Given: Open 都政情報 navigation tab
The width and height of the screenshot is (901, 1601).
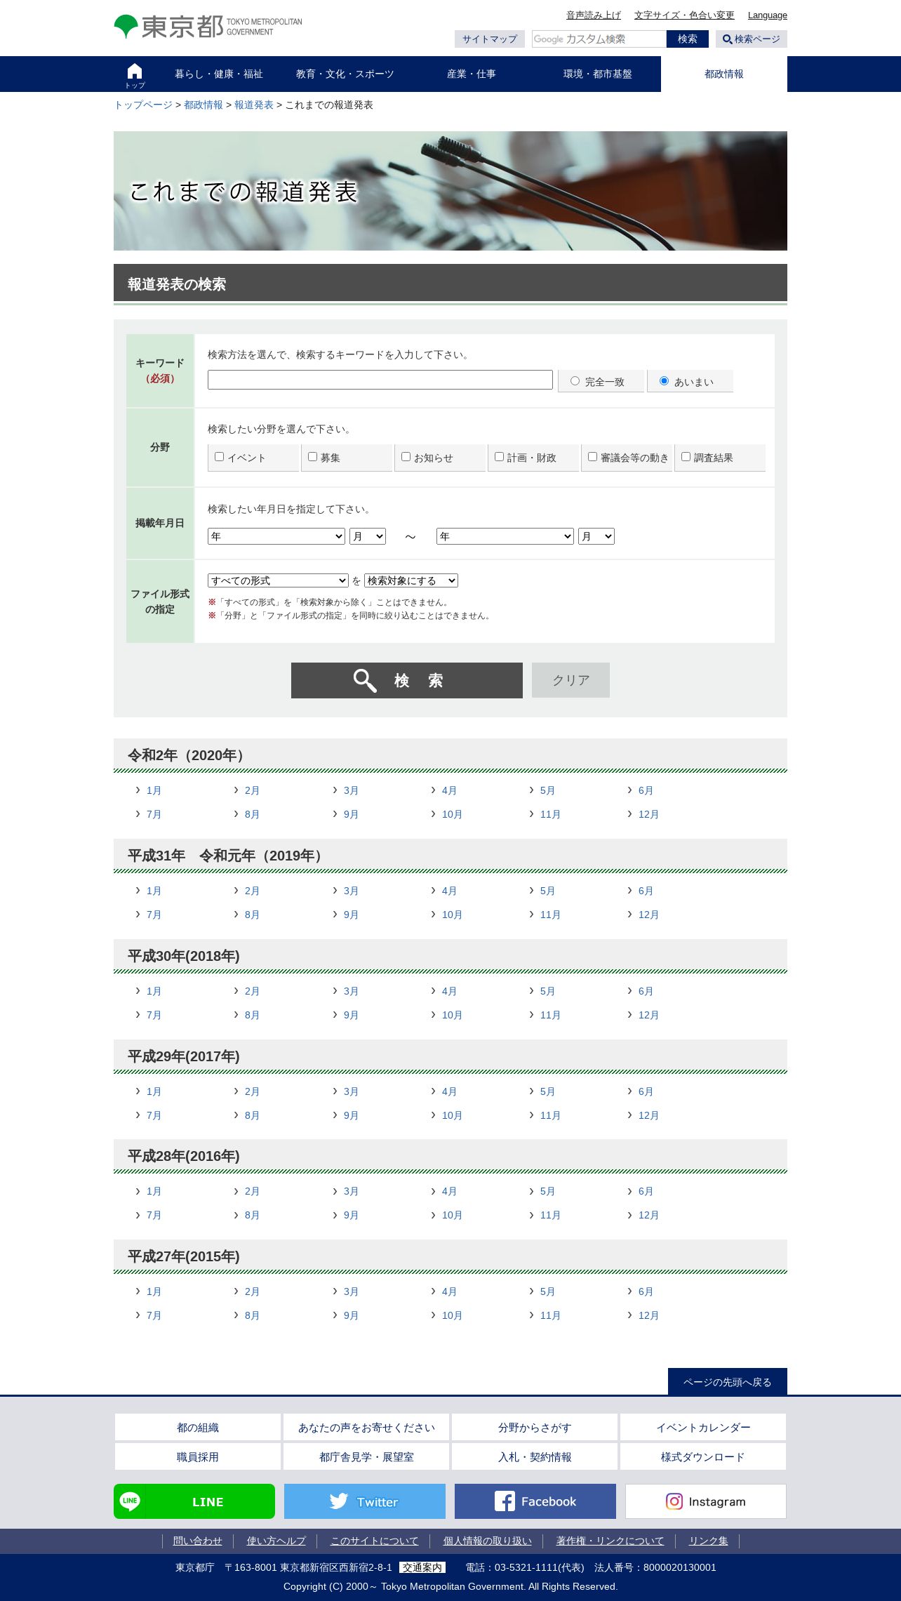Looking at the screenshot, I should [x=724, y=74].
